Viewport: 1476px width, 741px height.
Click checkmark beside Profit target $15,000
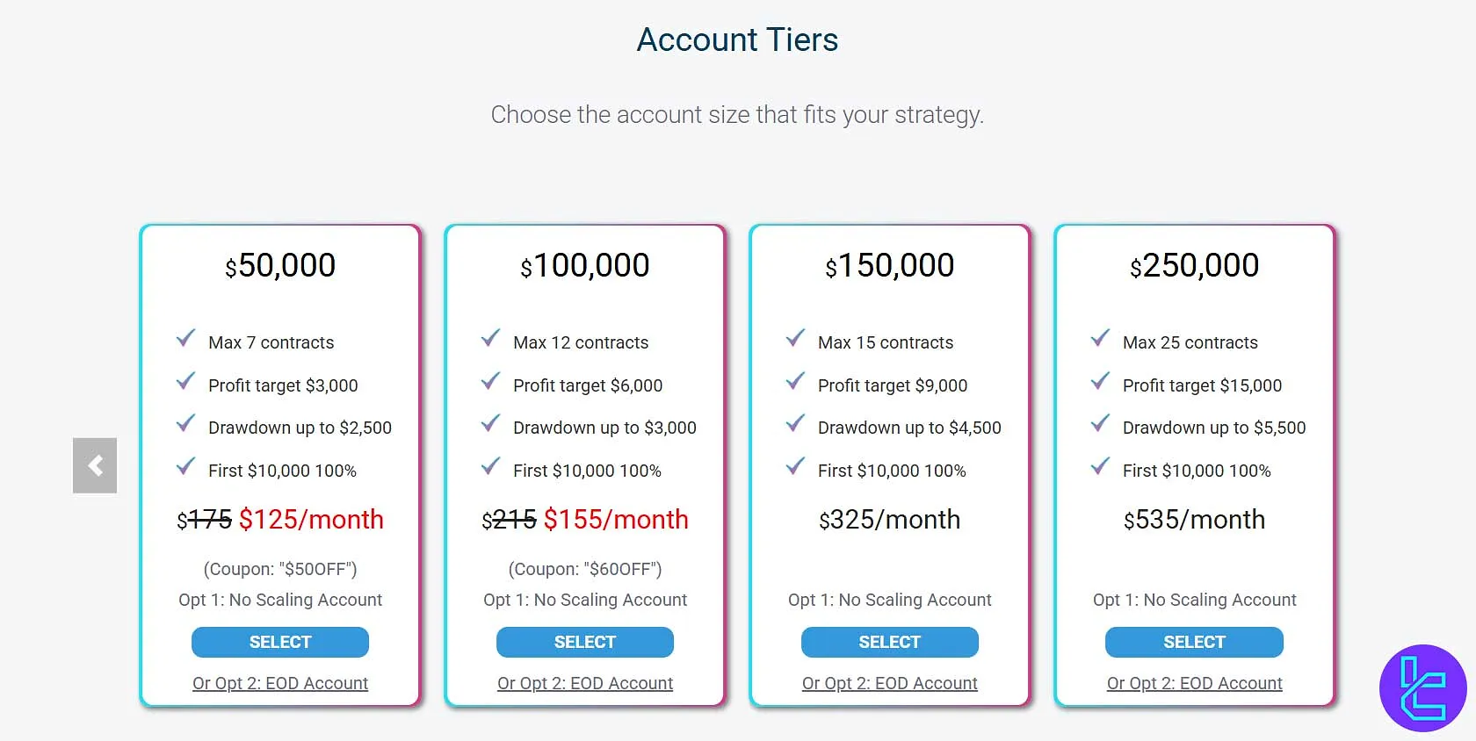tap(1100, 382)
